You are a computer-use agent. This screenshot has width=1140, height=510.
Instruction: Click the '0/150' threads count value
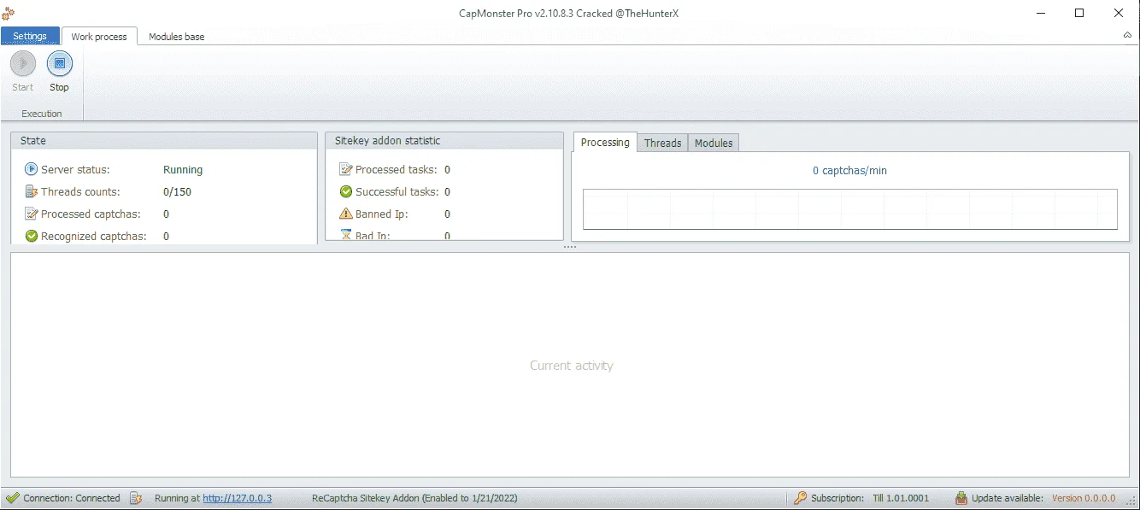tap(177, 192)
